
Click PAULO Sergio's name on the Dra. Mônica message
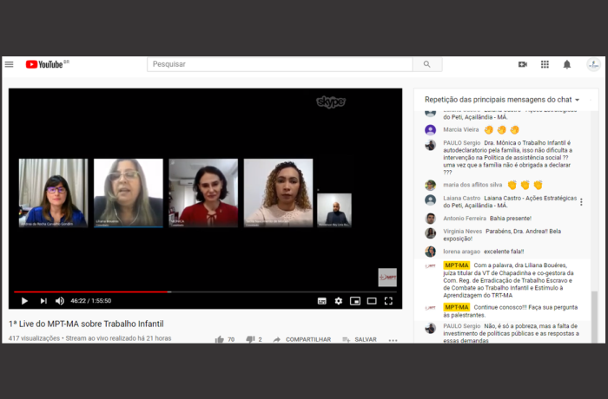462,143
